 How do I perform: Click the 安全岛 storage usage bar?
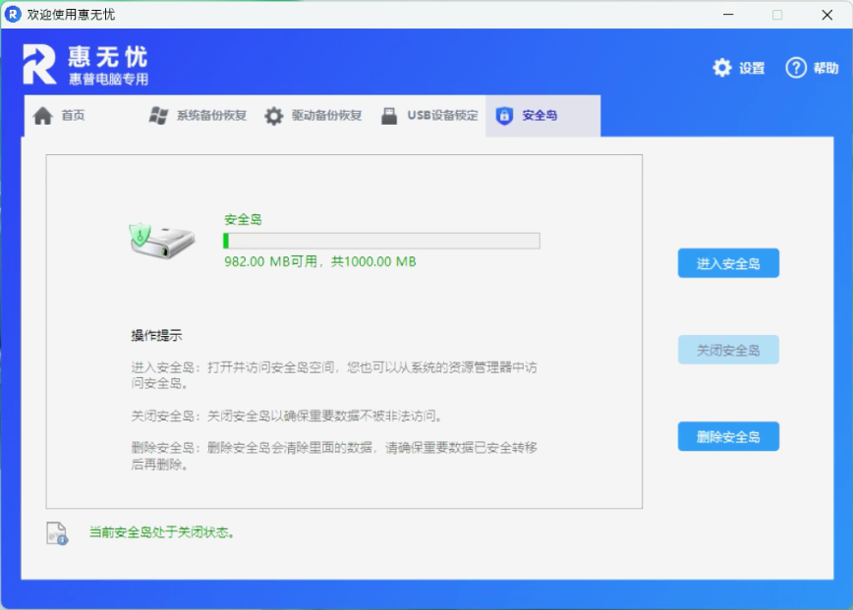click(381, 241)
